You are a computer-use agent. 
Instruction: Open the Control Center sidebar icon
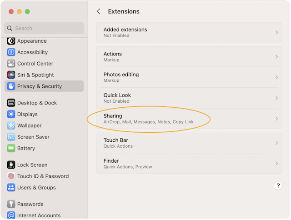[x=11, y=64]
